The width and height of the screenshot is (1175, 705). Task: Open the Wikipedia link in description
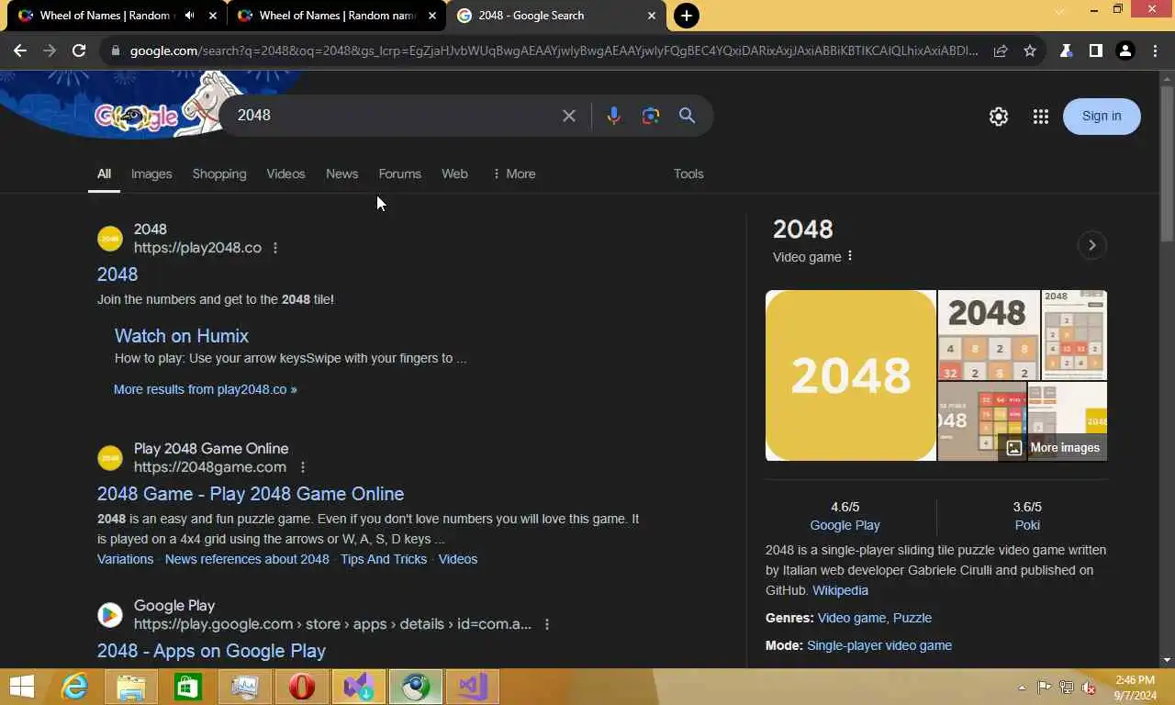840,590
